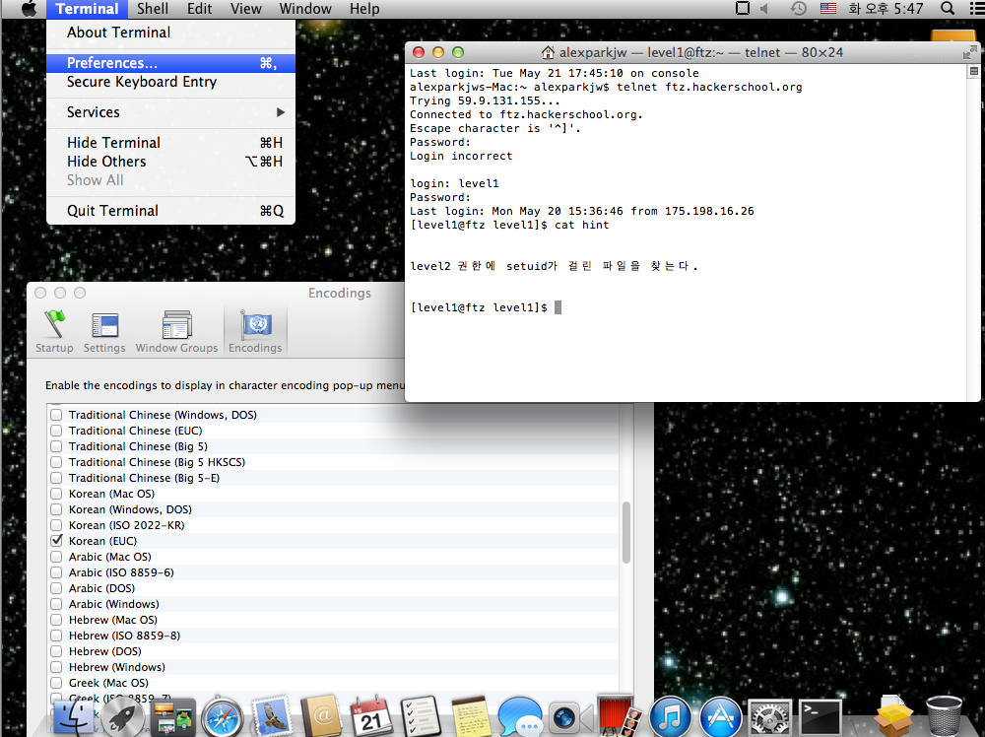
Task: Uncheck the Korean (EUC) encoding
Action: coord(57,541)
